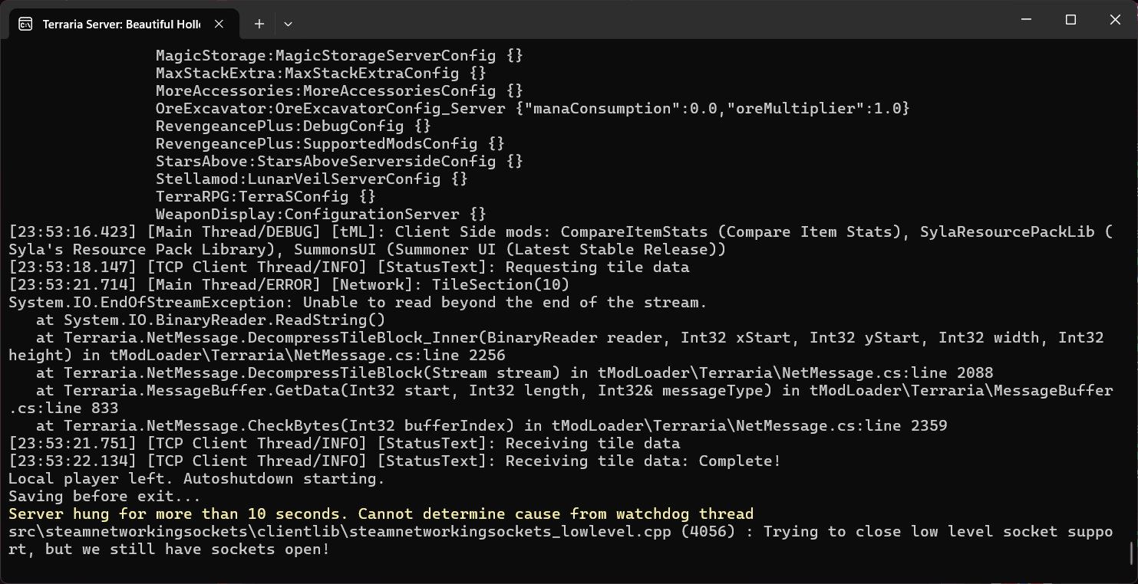Click the "oreMultiplier":1.0 value
The height and width of the screenshot is (584, 1138).
(813, 108)
